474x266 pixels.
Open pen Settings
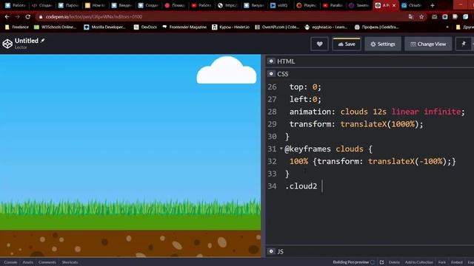(383, 44)
